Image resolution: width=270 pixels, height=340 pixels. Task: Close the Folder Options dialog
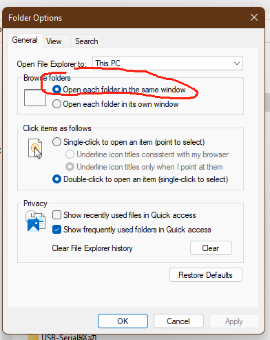pyautogui.click(x=254, y=17)
